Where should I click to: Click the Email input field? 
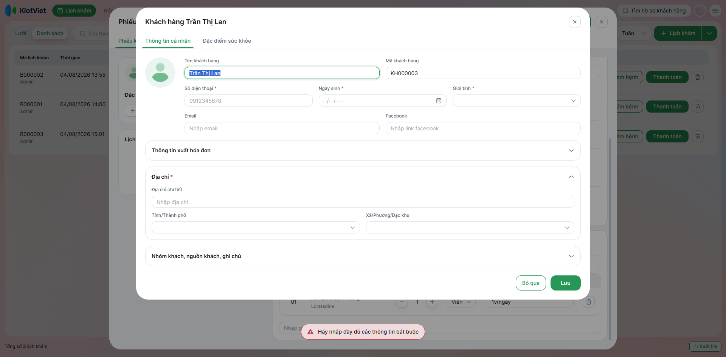pyautogui.click(x=282, y=128)
